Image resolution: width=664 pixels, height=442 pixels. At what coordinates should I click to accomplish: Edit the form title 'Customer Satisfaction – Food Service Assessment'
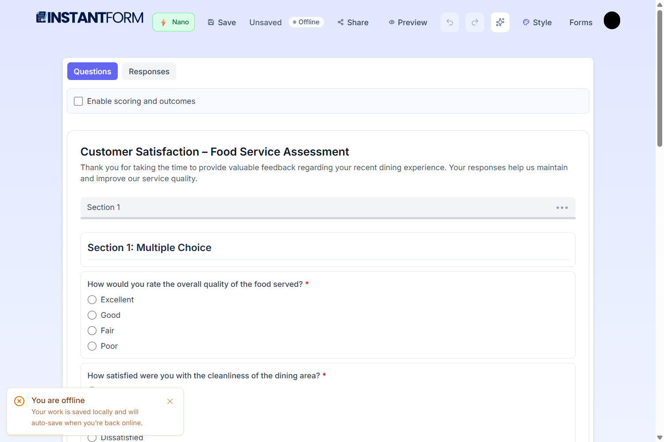coord(215,152)
